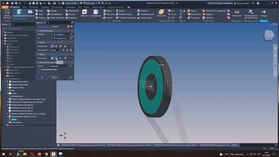The width and height of the screenshot is (279, 157).
Task: Open the Расстояние A value dropdown arrow
Action: (x=61, y=50)
